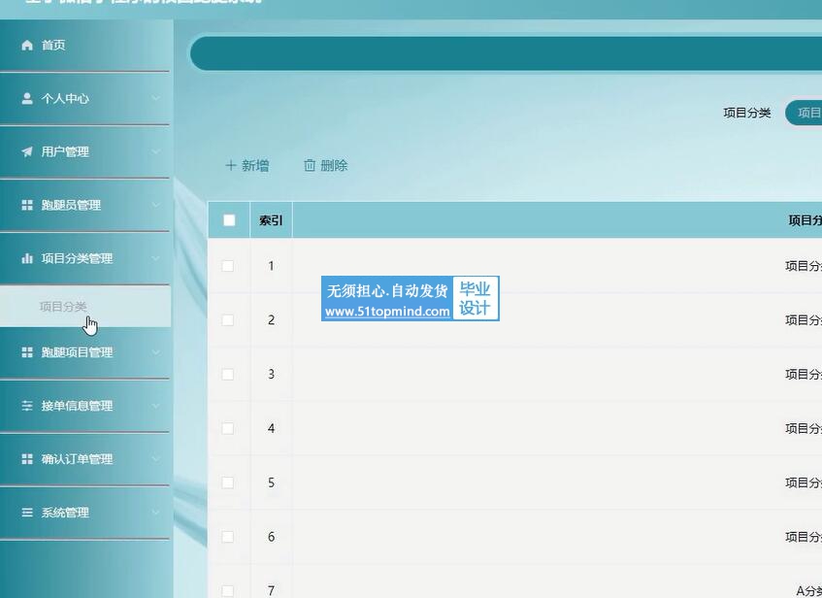The image size is (822, 598).
Task: Check the checkbox for row index 1
Action: pyautogui.click(x=228, y=266)
